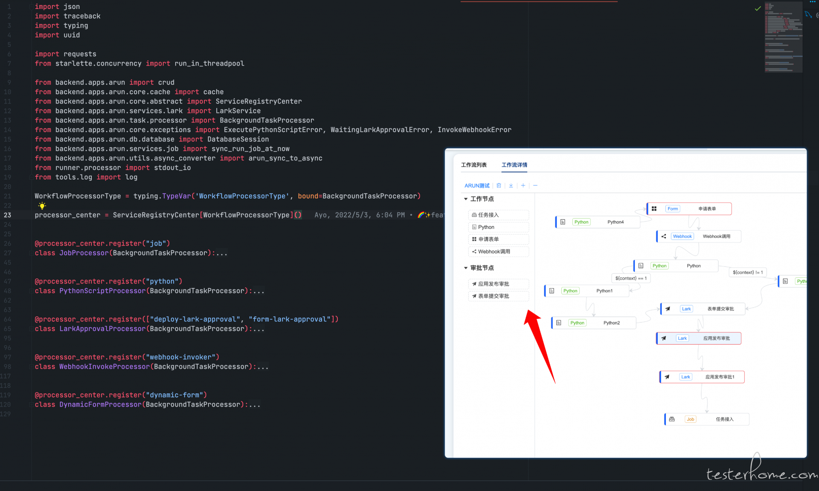Open the ARUN测试 workflow link
Image resolution: width=819 pixels, height=491 pixels.
[477, 185]
